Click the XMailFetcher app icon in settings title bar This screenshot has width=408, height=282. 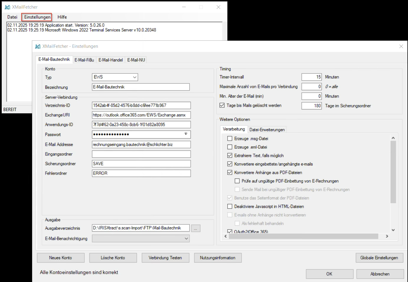click(x=38, y=46)
